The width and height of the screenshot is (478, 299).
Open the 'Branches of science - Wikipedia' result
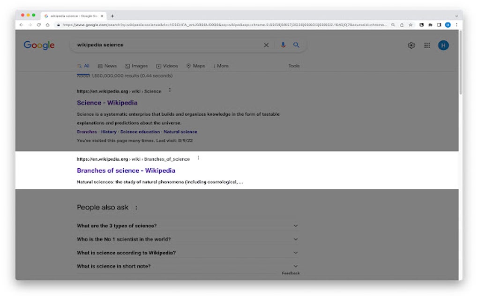(x=126, y=170)
